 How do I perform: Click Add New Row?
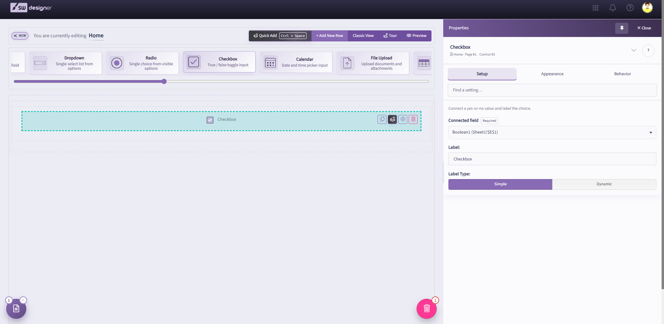(x=329, y=36)
